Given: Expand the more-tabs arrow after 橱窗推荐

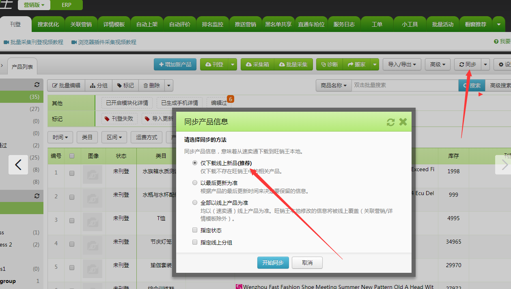Looking at the screenshot, I should pos(499,24).
